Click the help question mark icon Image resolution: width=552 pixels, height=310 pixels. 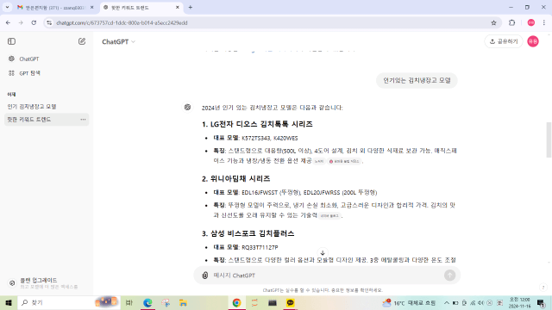(543, 287)
